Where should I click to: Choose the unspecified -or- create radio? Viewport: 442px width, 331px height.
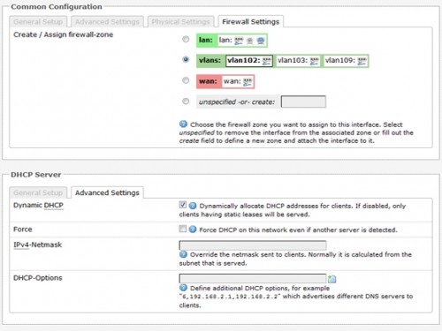186,102
